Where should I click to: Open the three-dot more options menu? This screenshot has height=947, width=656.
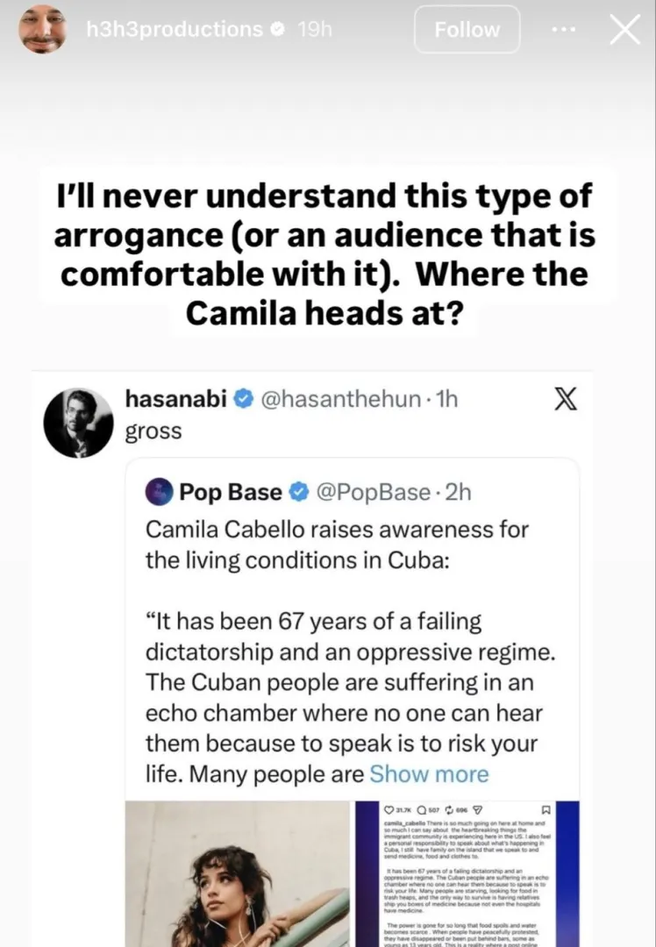click(x=563, y=30)
